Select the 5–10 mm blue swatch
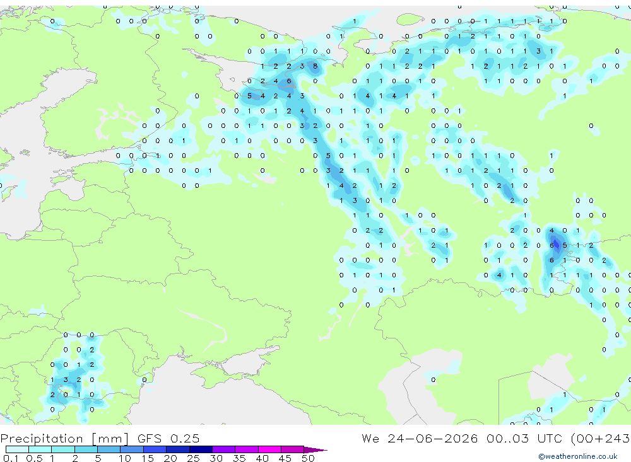 click(109, 449)
